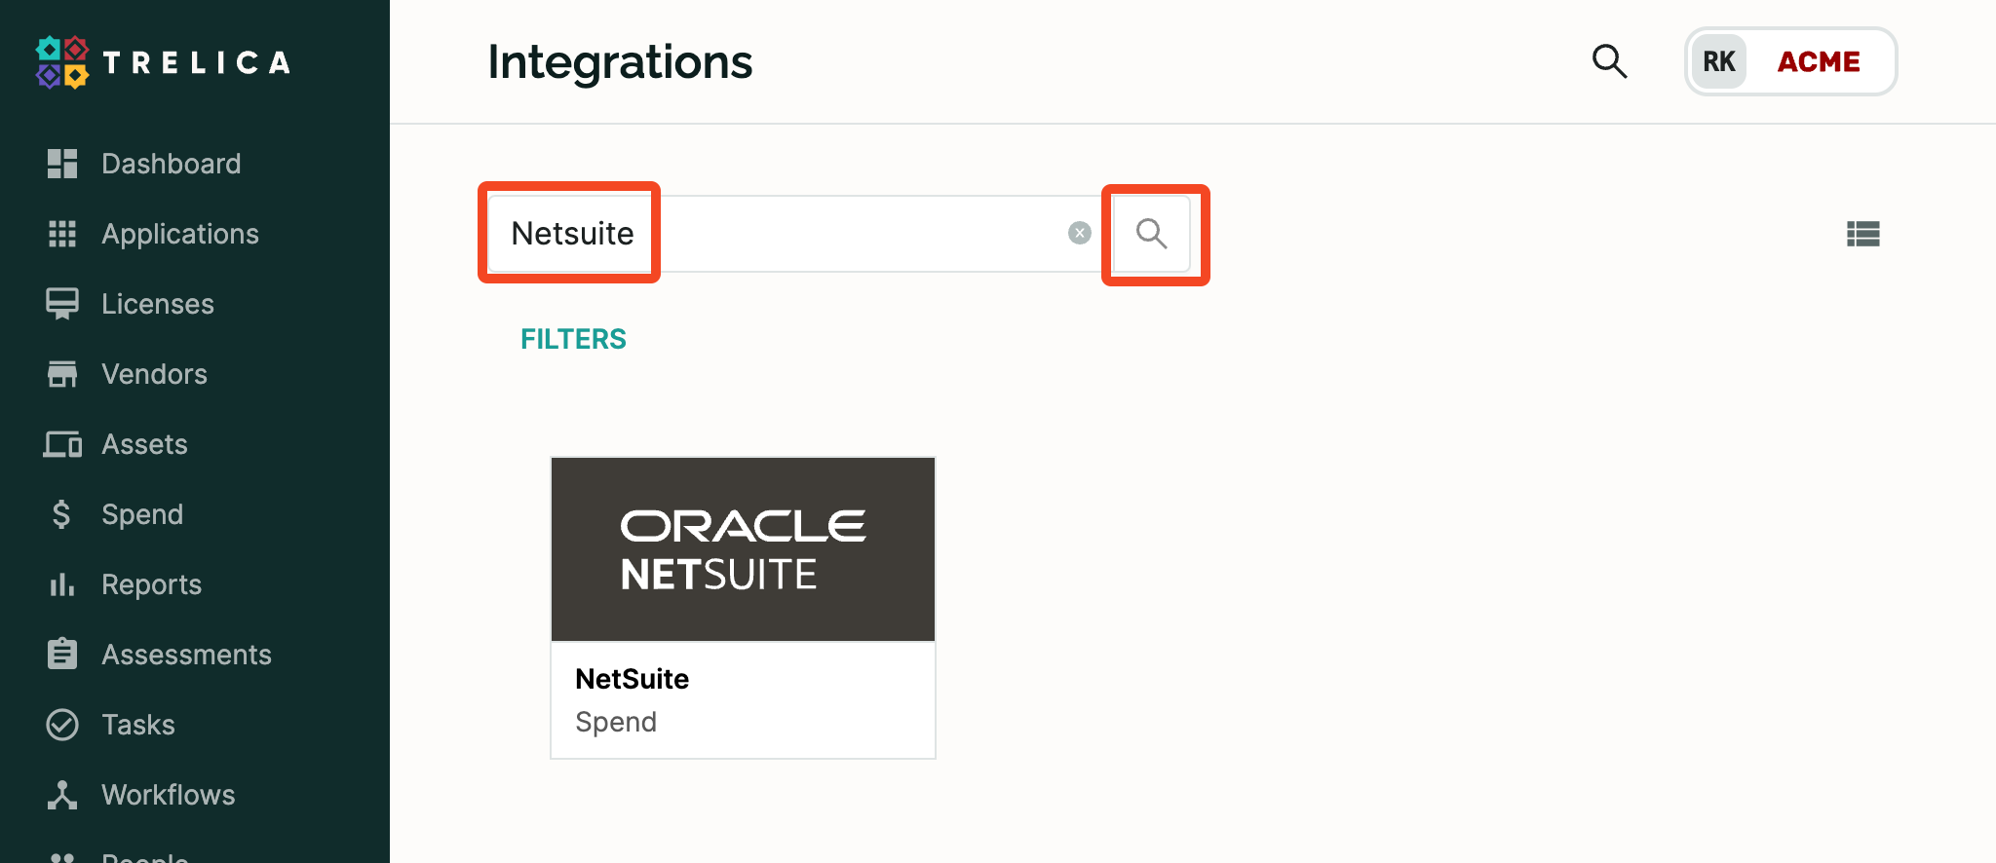The image size is (1996, 863).
Task: Select the Applications grid icon in sidebar
Action: tap(61, 233)
